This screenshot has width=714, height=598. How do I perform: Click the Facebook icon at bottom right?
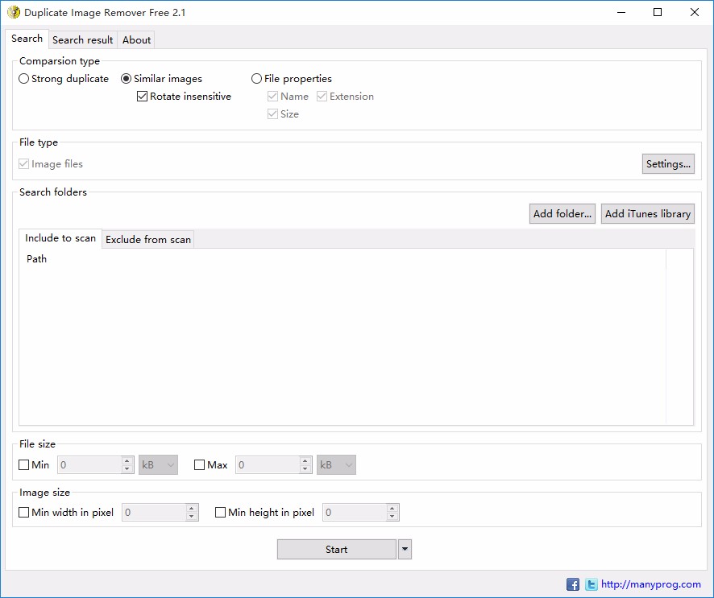point(572,584)
